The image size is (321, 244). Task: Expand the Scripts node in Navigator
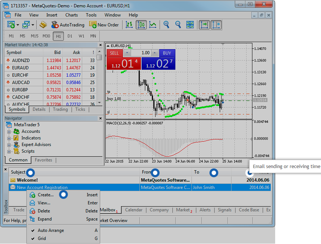click(x=9, y=152)
